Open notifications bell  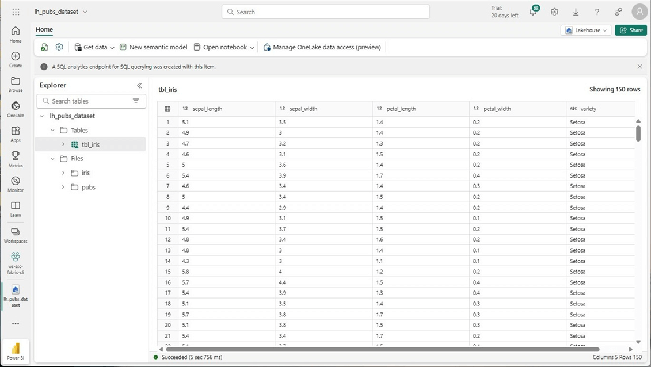coord(533,12)
